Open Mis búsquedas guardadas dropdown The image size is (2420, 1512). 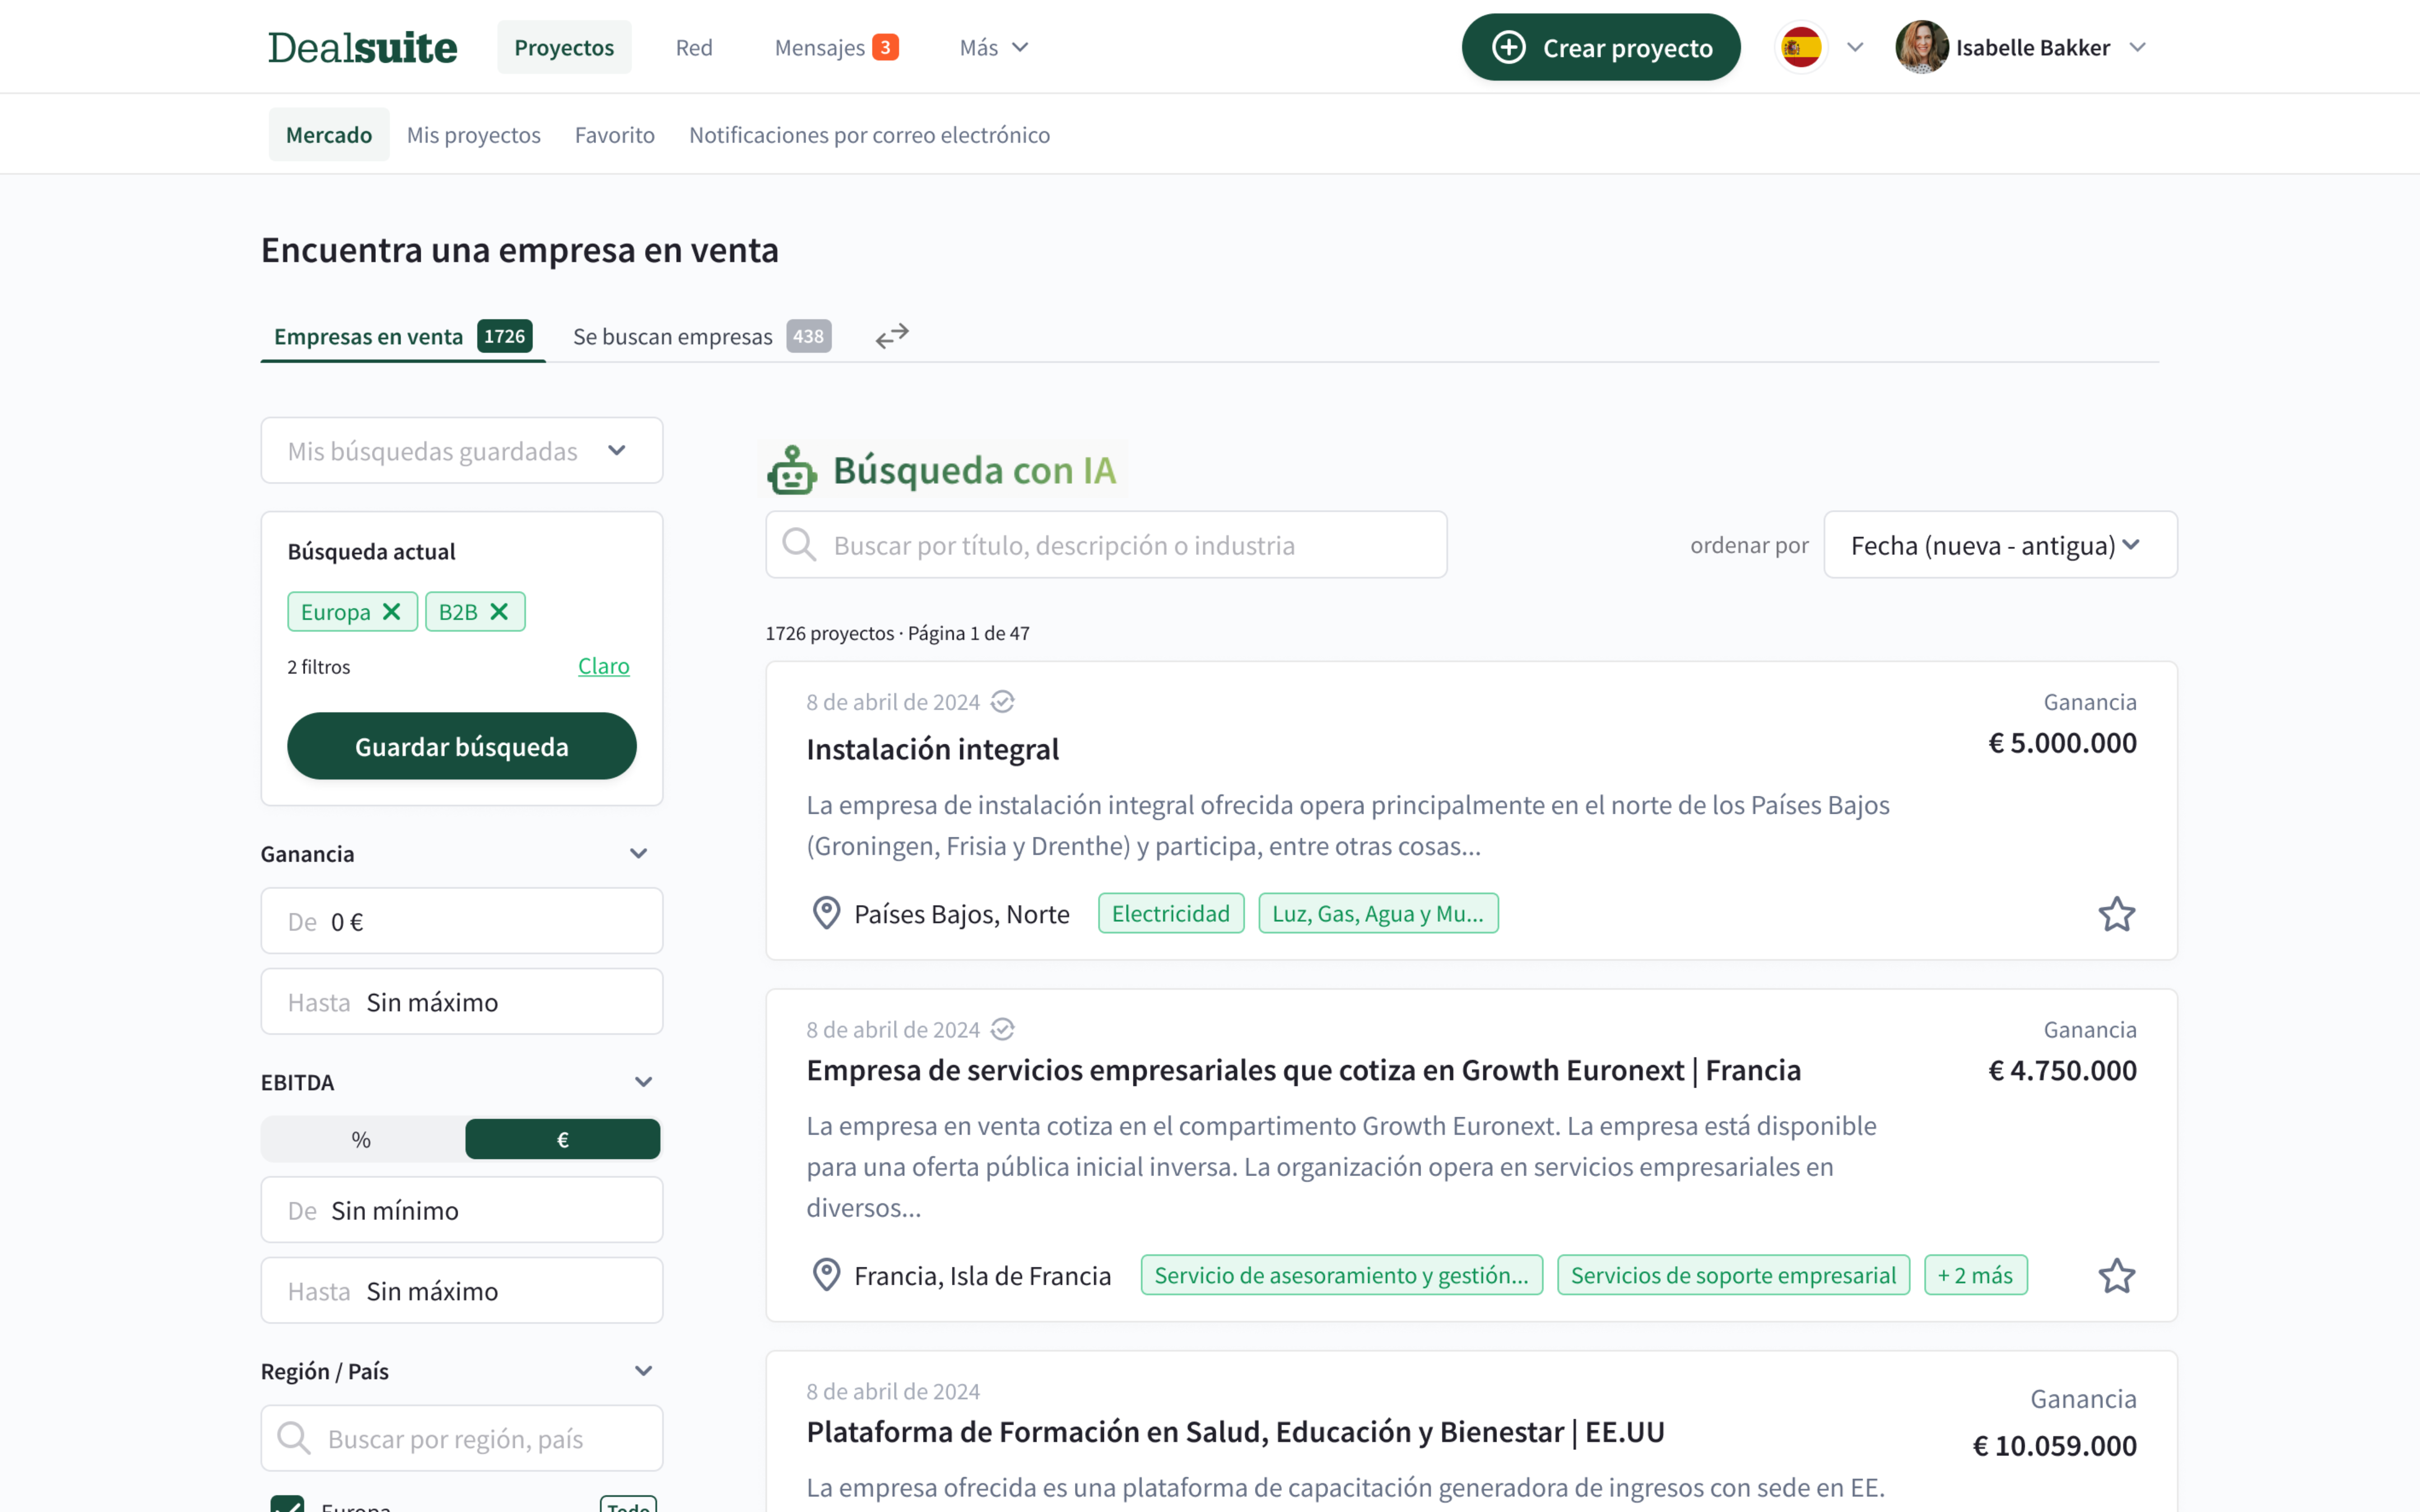pos(461,451)
